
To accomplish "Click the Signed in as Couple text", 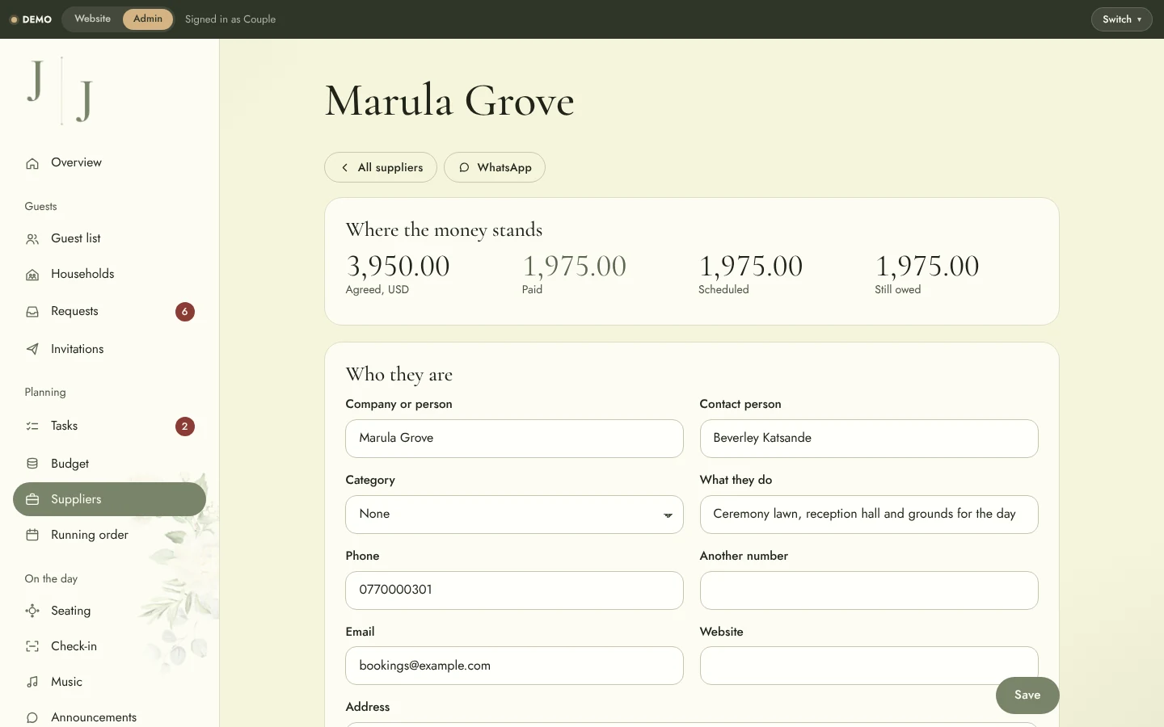I will pyautogui.click(x=230, y=19).
